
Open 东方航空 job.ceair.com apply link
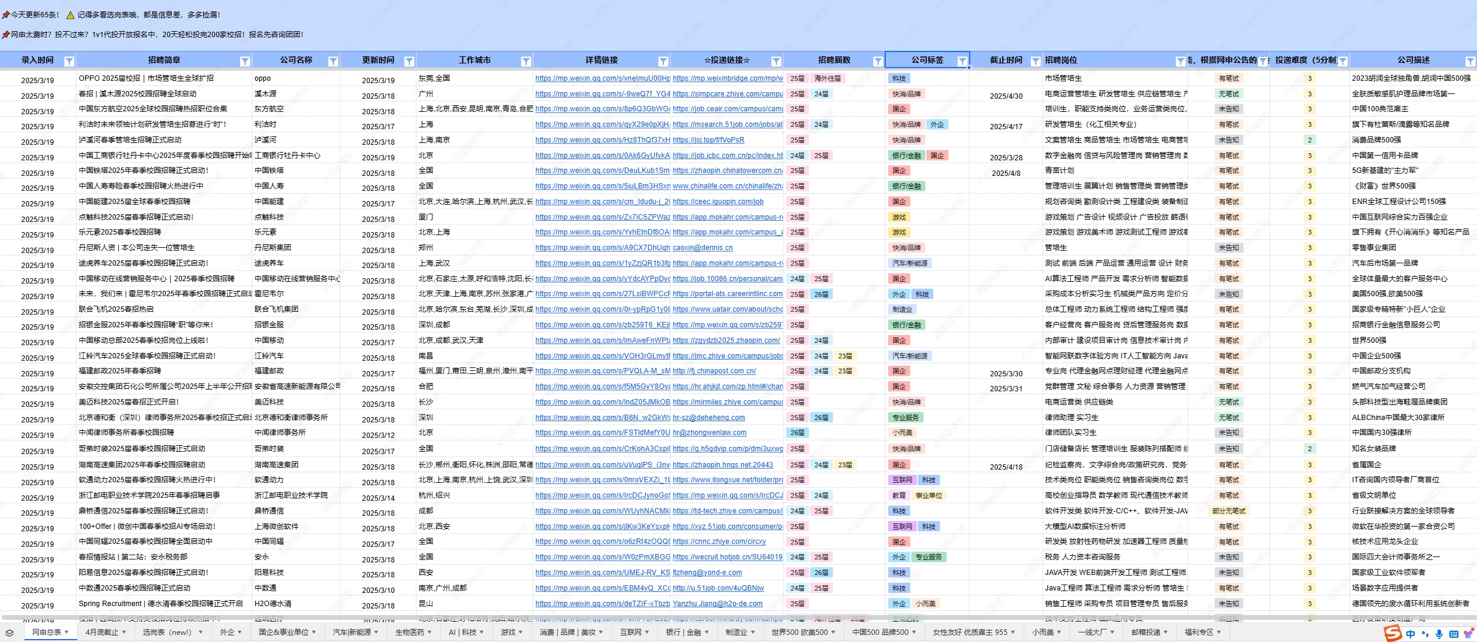pos(728,109)
